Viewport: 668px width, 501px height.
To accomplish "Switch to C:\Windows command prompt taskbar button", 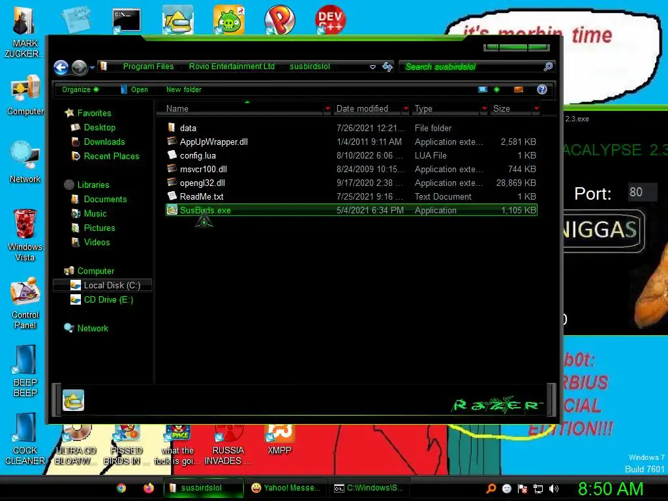I will (369, 488).
